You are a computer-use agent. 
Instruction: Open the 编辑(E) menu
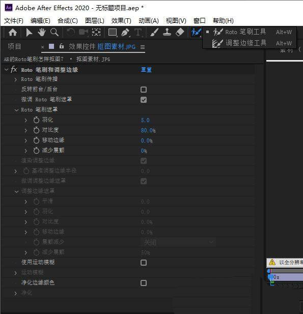coord(40,21)
